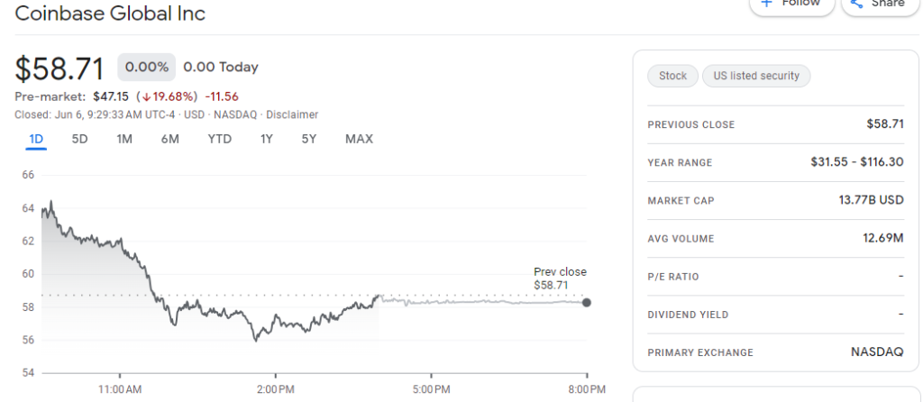The height and width of the screenshot is (402, 923).
Task: Click the Stock category chip
Action: tap(672, 76)
